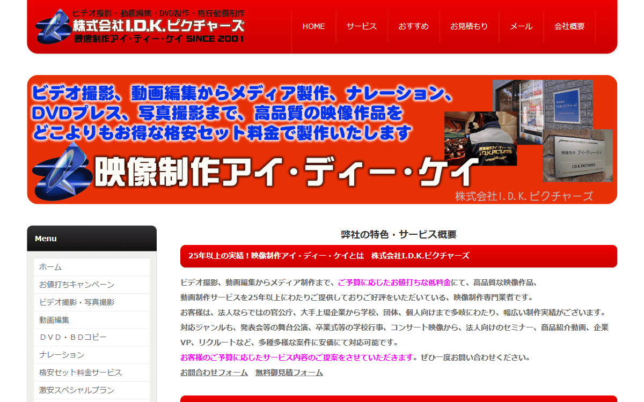The image size is (644, 402).
Task: Follow the お問合わせフォーム link
Action: point(214,373)
